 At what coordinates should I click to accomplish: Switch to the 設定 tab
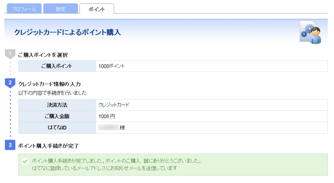pos(60,8)
